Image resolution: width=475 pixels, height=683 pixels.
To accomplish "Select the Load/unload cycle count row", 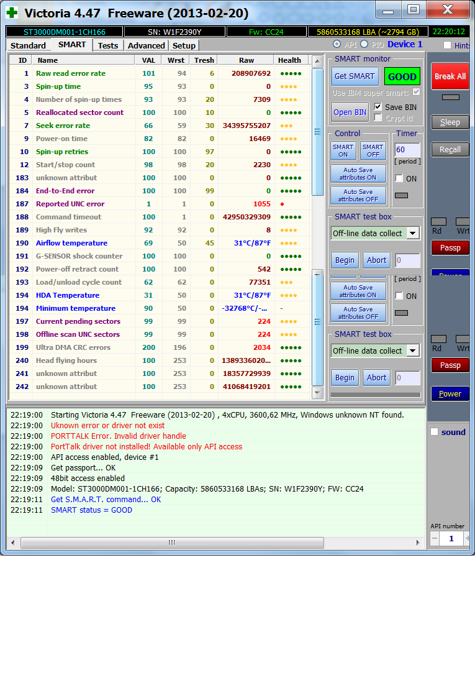I will click(x=160, y=282).
